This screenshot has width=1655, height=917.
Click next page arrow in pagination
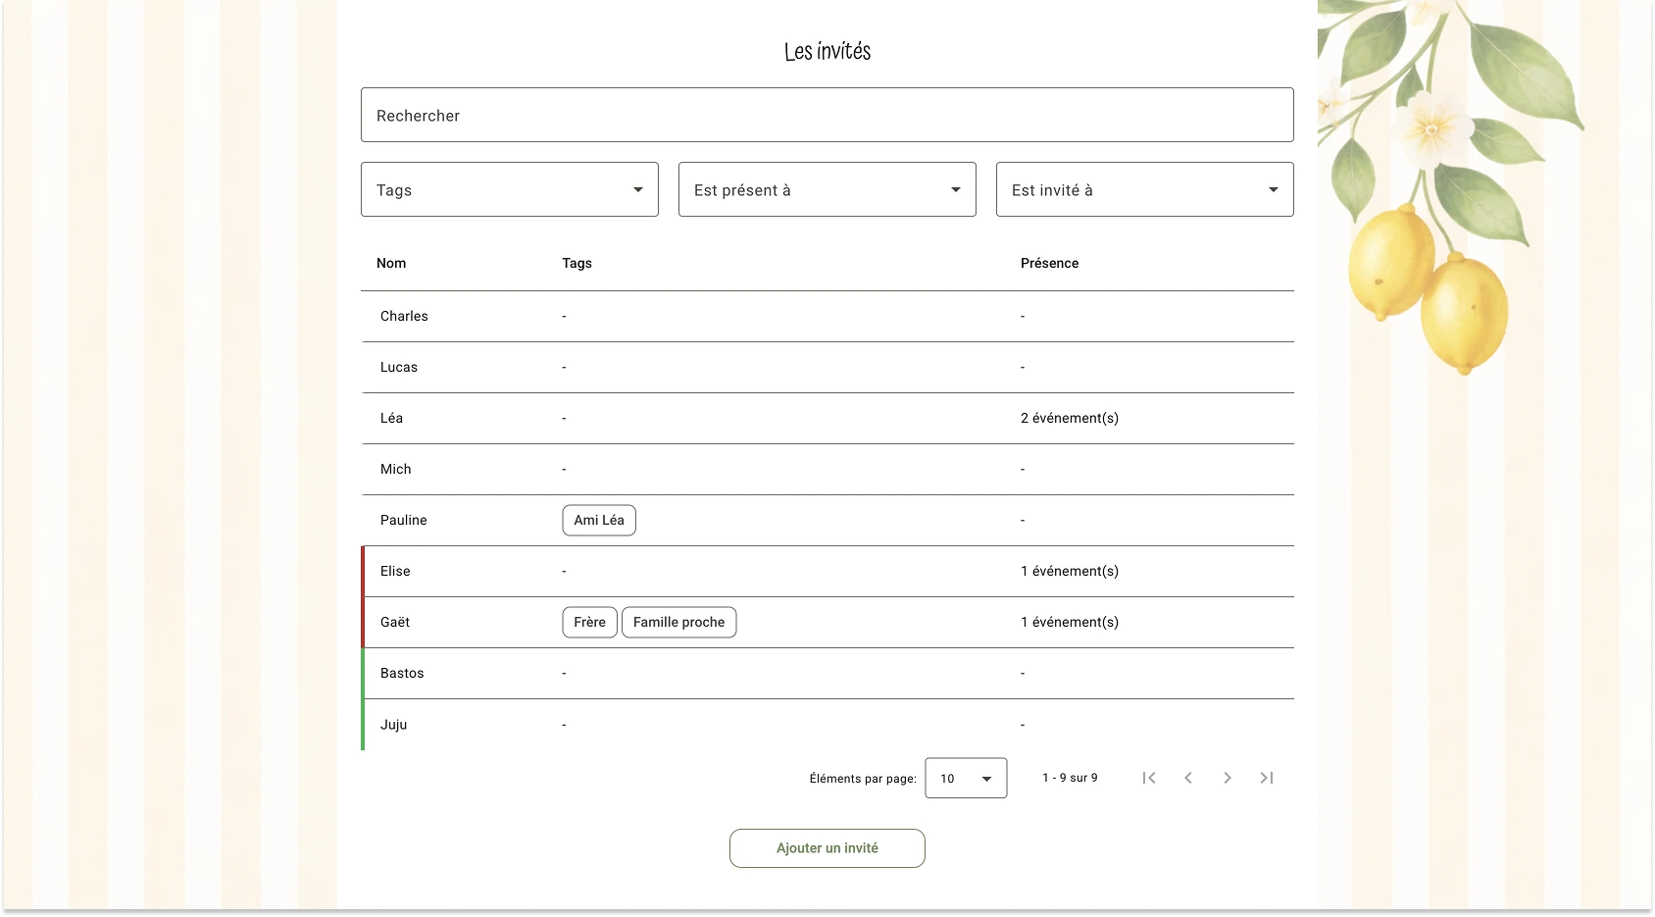click(x=1228, y=778)
